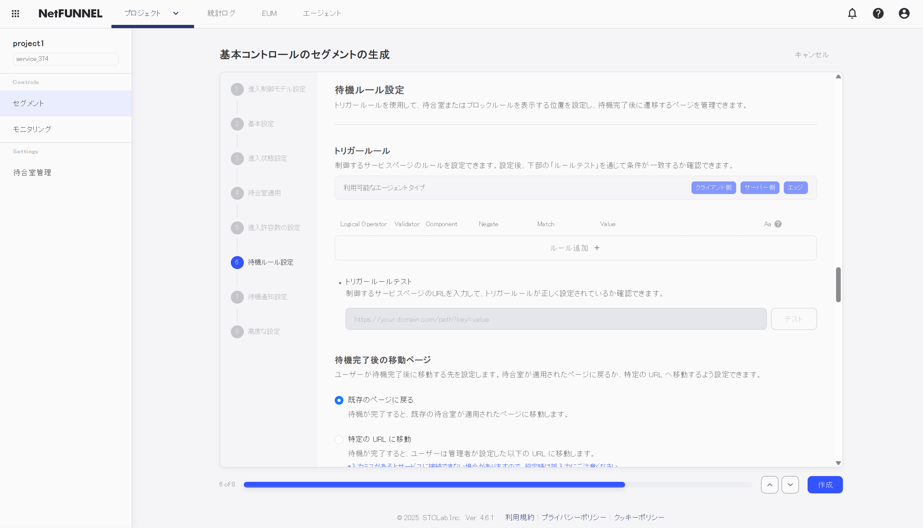The height and width of the screenshot is (528, 923).
Task: Click the ルール追加 plus icon
Action: click(597, 248)
